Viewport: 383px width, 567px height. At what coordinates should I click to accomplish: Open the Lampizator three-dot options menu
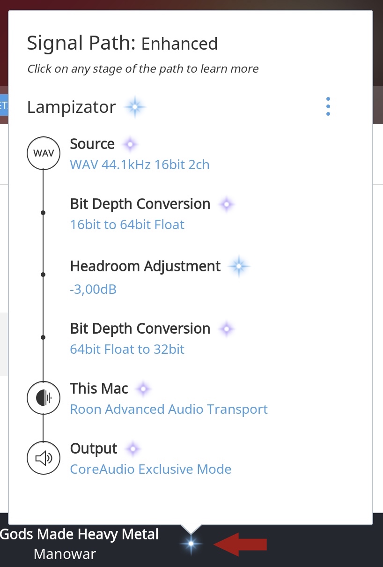point(328,107)
